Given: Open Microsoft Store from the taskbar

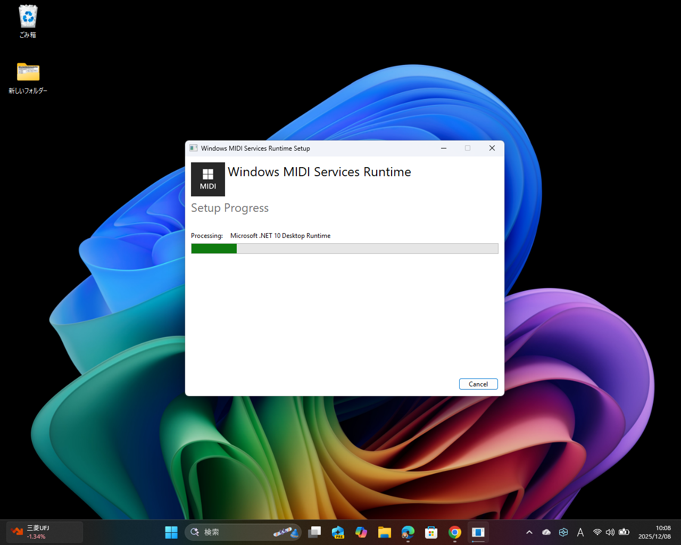Looking at the screenshot, I should pos(431,532).
